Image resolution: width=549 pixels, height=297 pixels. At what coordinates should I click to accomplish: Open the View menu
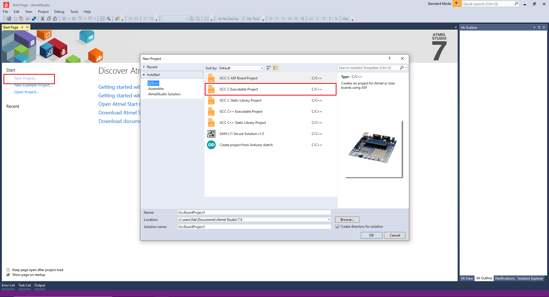(29, 12)
